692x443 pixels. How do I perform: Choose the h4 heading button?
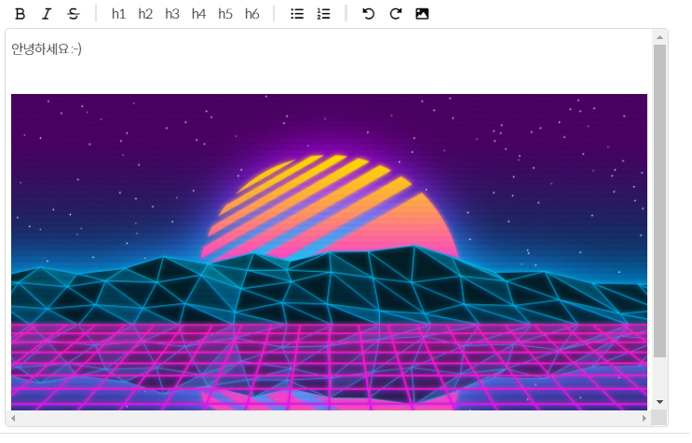pyautogui.click(x=198, y=14)
